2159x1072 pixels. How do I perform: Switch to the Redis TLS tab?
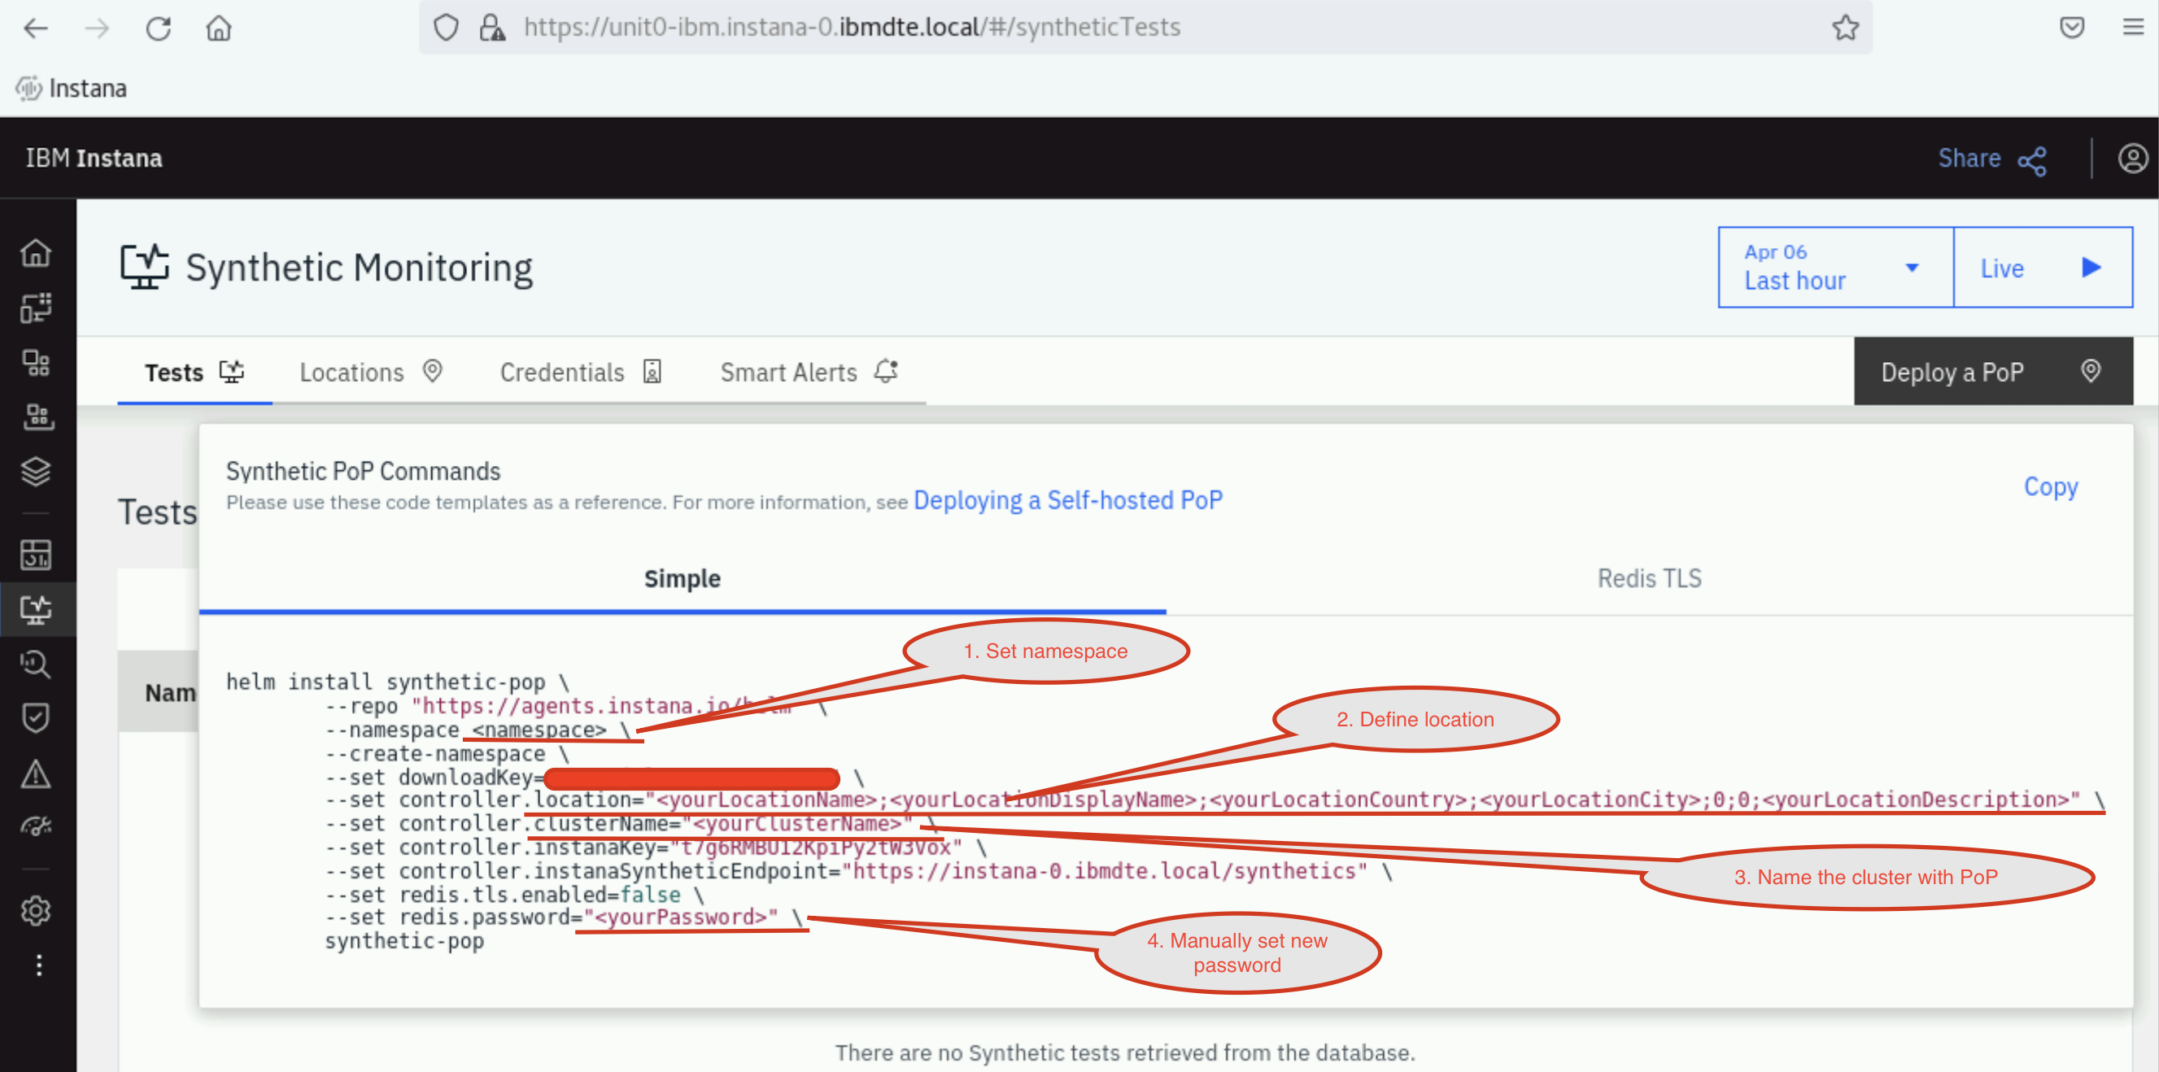pos(1649,577)
